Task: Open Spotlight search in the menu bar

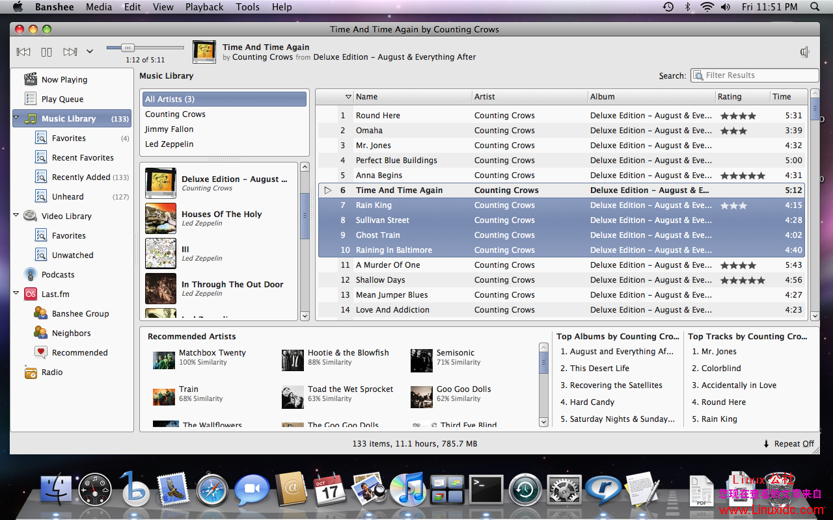Action: pos(815,6)
